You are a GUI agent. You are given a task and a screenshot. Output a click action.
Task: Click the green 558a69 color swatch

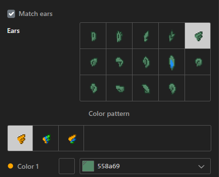click(x=88, y=166)
